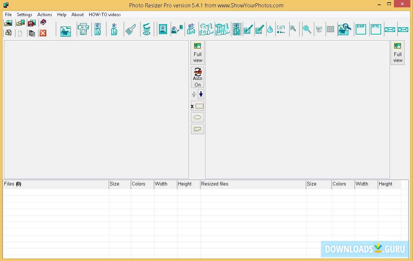This screenshot has height=261, width=413.
Task: Click the water drop icon
Action: (x=270, y=29)
